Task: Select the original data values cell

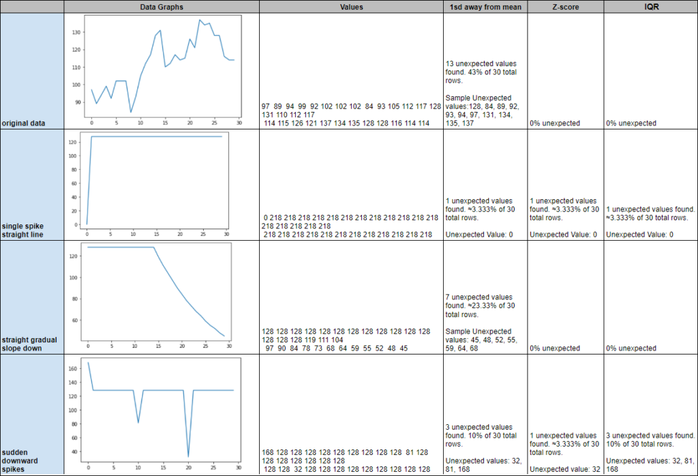Action: [x=351, y=71]
